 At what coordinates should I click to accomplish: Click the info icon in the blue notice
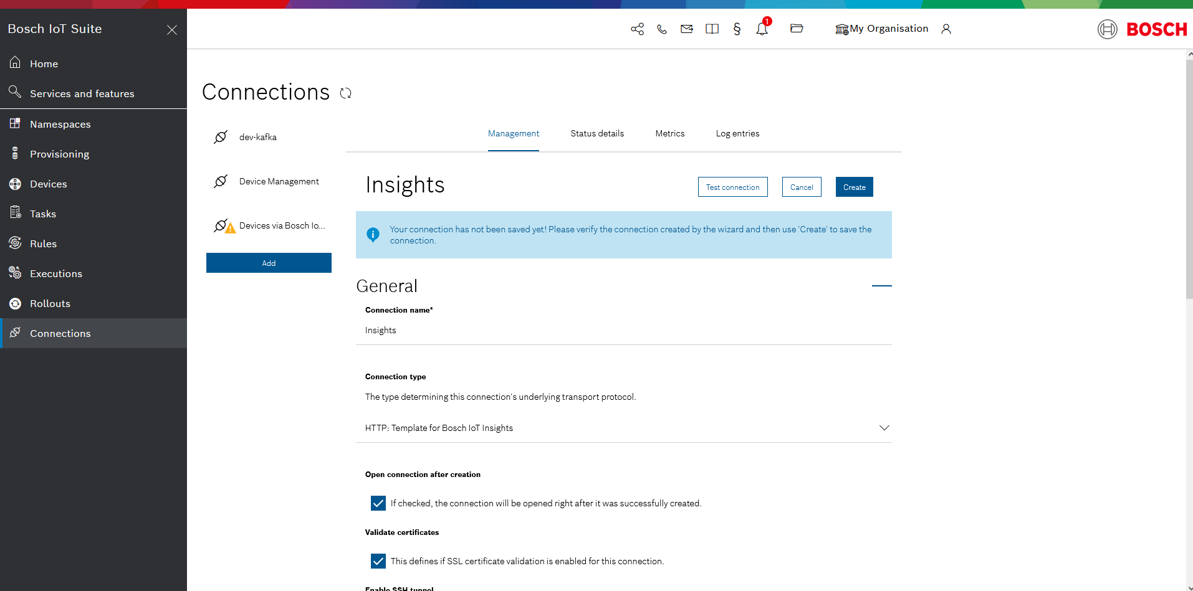click(373, 235)
